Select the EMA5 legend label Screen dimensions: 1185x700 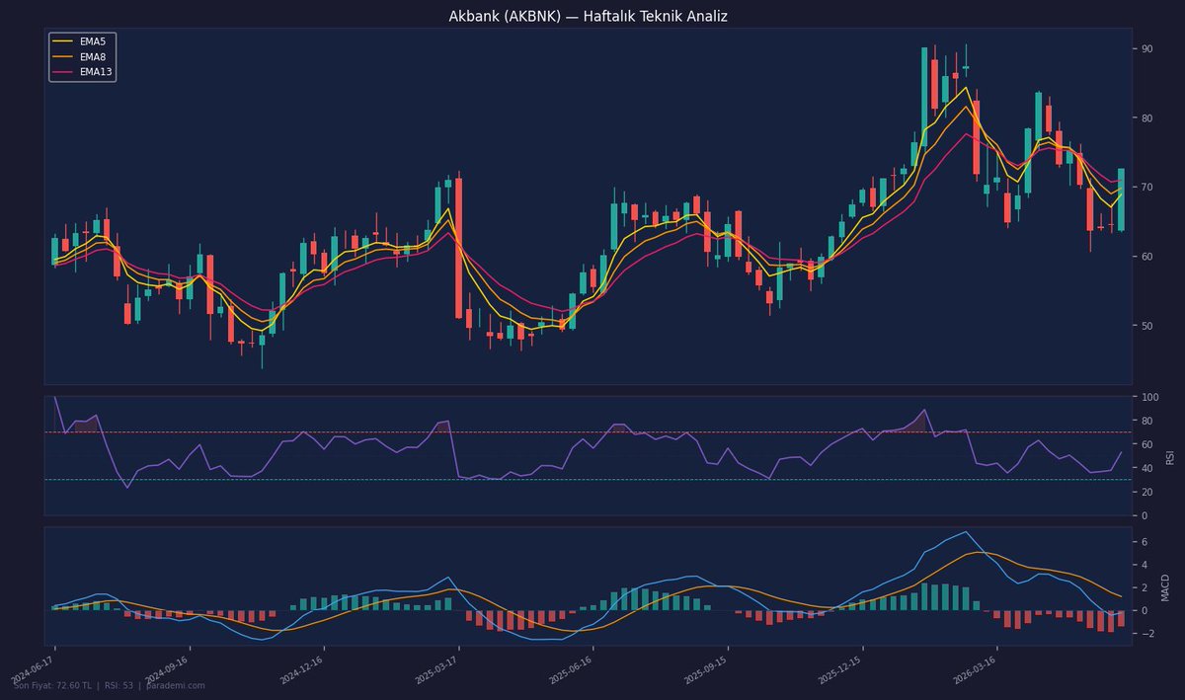click(93, 41)
